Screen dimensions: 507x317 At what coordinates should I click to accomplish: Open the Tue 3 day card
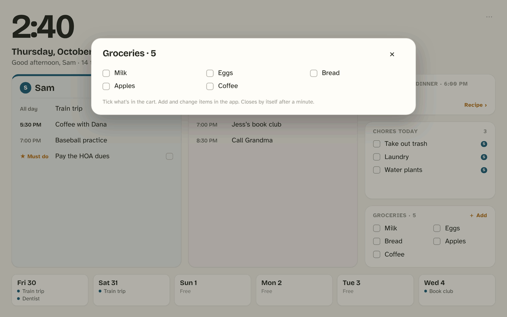375,290
